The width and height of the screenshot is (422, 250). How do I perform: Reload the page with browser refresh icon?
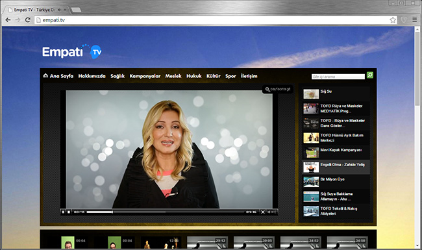tap(27, 20)
